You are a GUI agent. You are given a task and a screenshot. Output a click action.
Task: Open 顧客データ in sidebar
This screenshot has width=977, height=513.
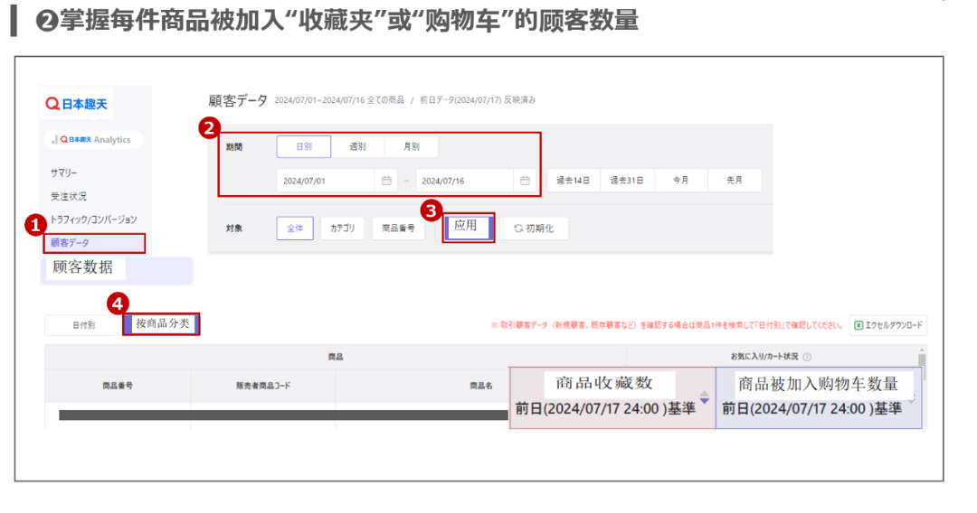(x=94, y=243)
